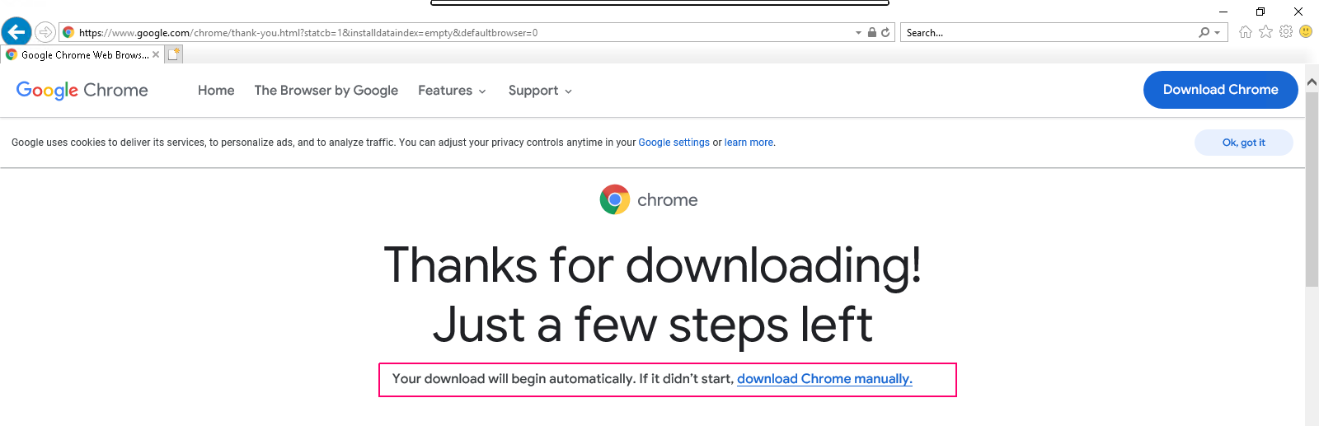Click the search magnifier icon
The image size is (1319, 426).
(1204, 33)
